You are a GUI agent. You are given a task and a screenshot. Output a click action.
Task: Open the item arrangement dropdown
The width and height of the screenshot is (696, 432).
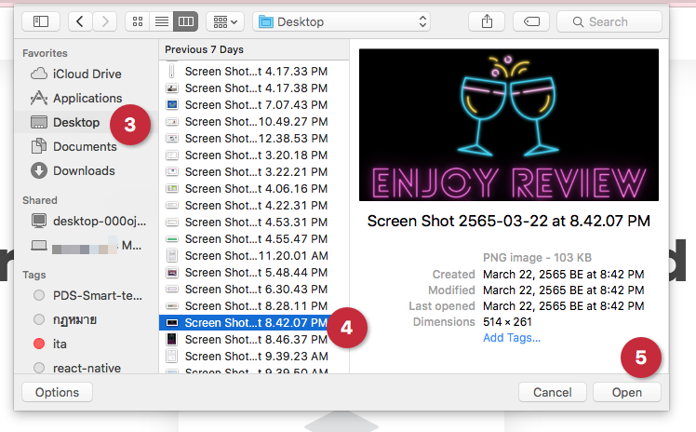pos(224,20)
